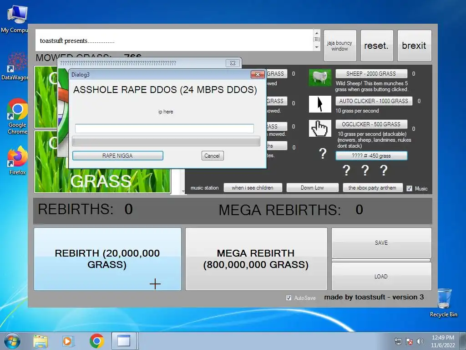Viewport: 466px width, 350px height.
Task: Launch Firefox from the desktop
Action: click(x=17, y=160)
